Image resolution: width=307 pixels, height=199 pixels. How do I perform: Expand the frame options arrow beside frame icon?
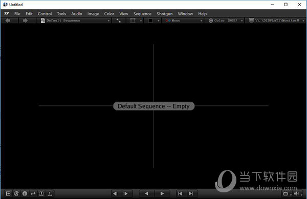click(141, 20)
